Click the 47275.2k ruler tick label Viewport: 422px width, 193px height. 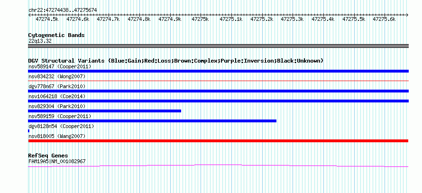click(262, 19)
